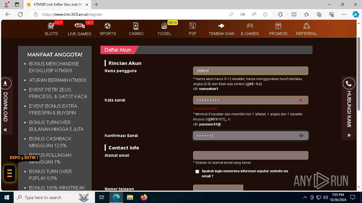Open the Collections icon
The image size is (362, 203).
coord(319,14)
